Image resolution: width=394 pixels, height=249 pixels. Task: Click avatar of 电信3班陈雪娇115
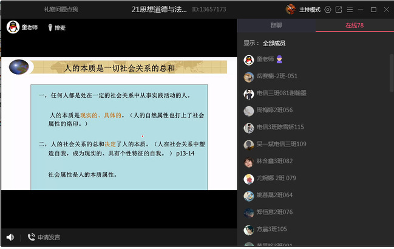point(249,128)
